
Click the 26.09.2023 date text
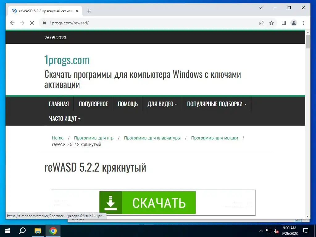click(55, 38)
